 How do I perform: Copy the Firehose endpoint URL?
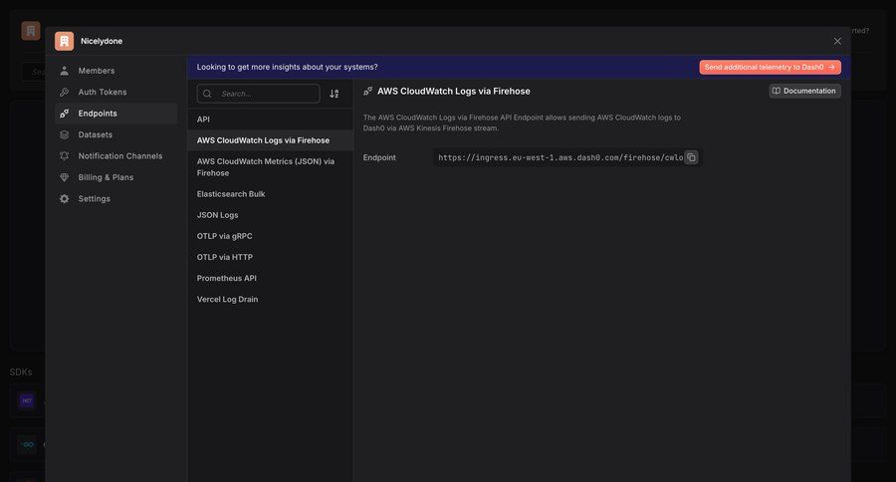click(692, 157)
